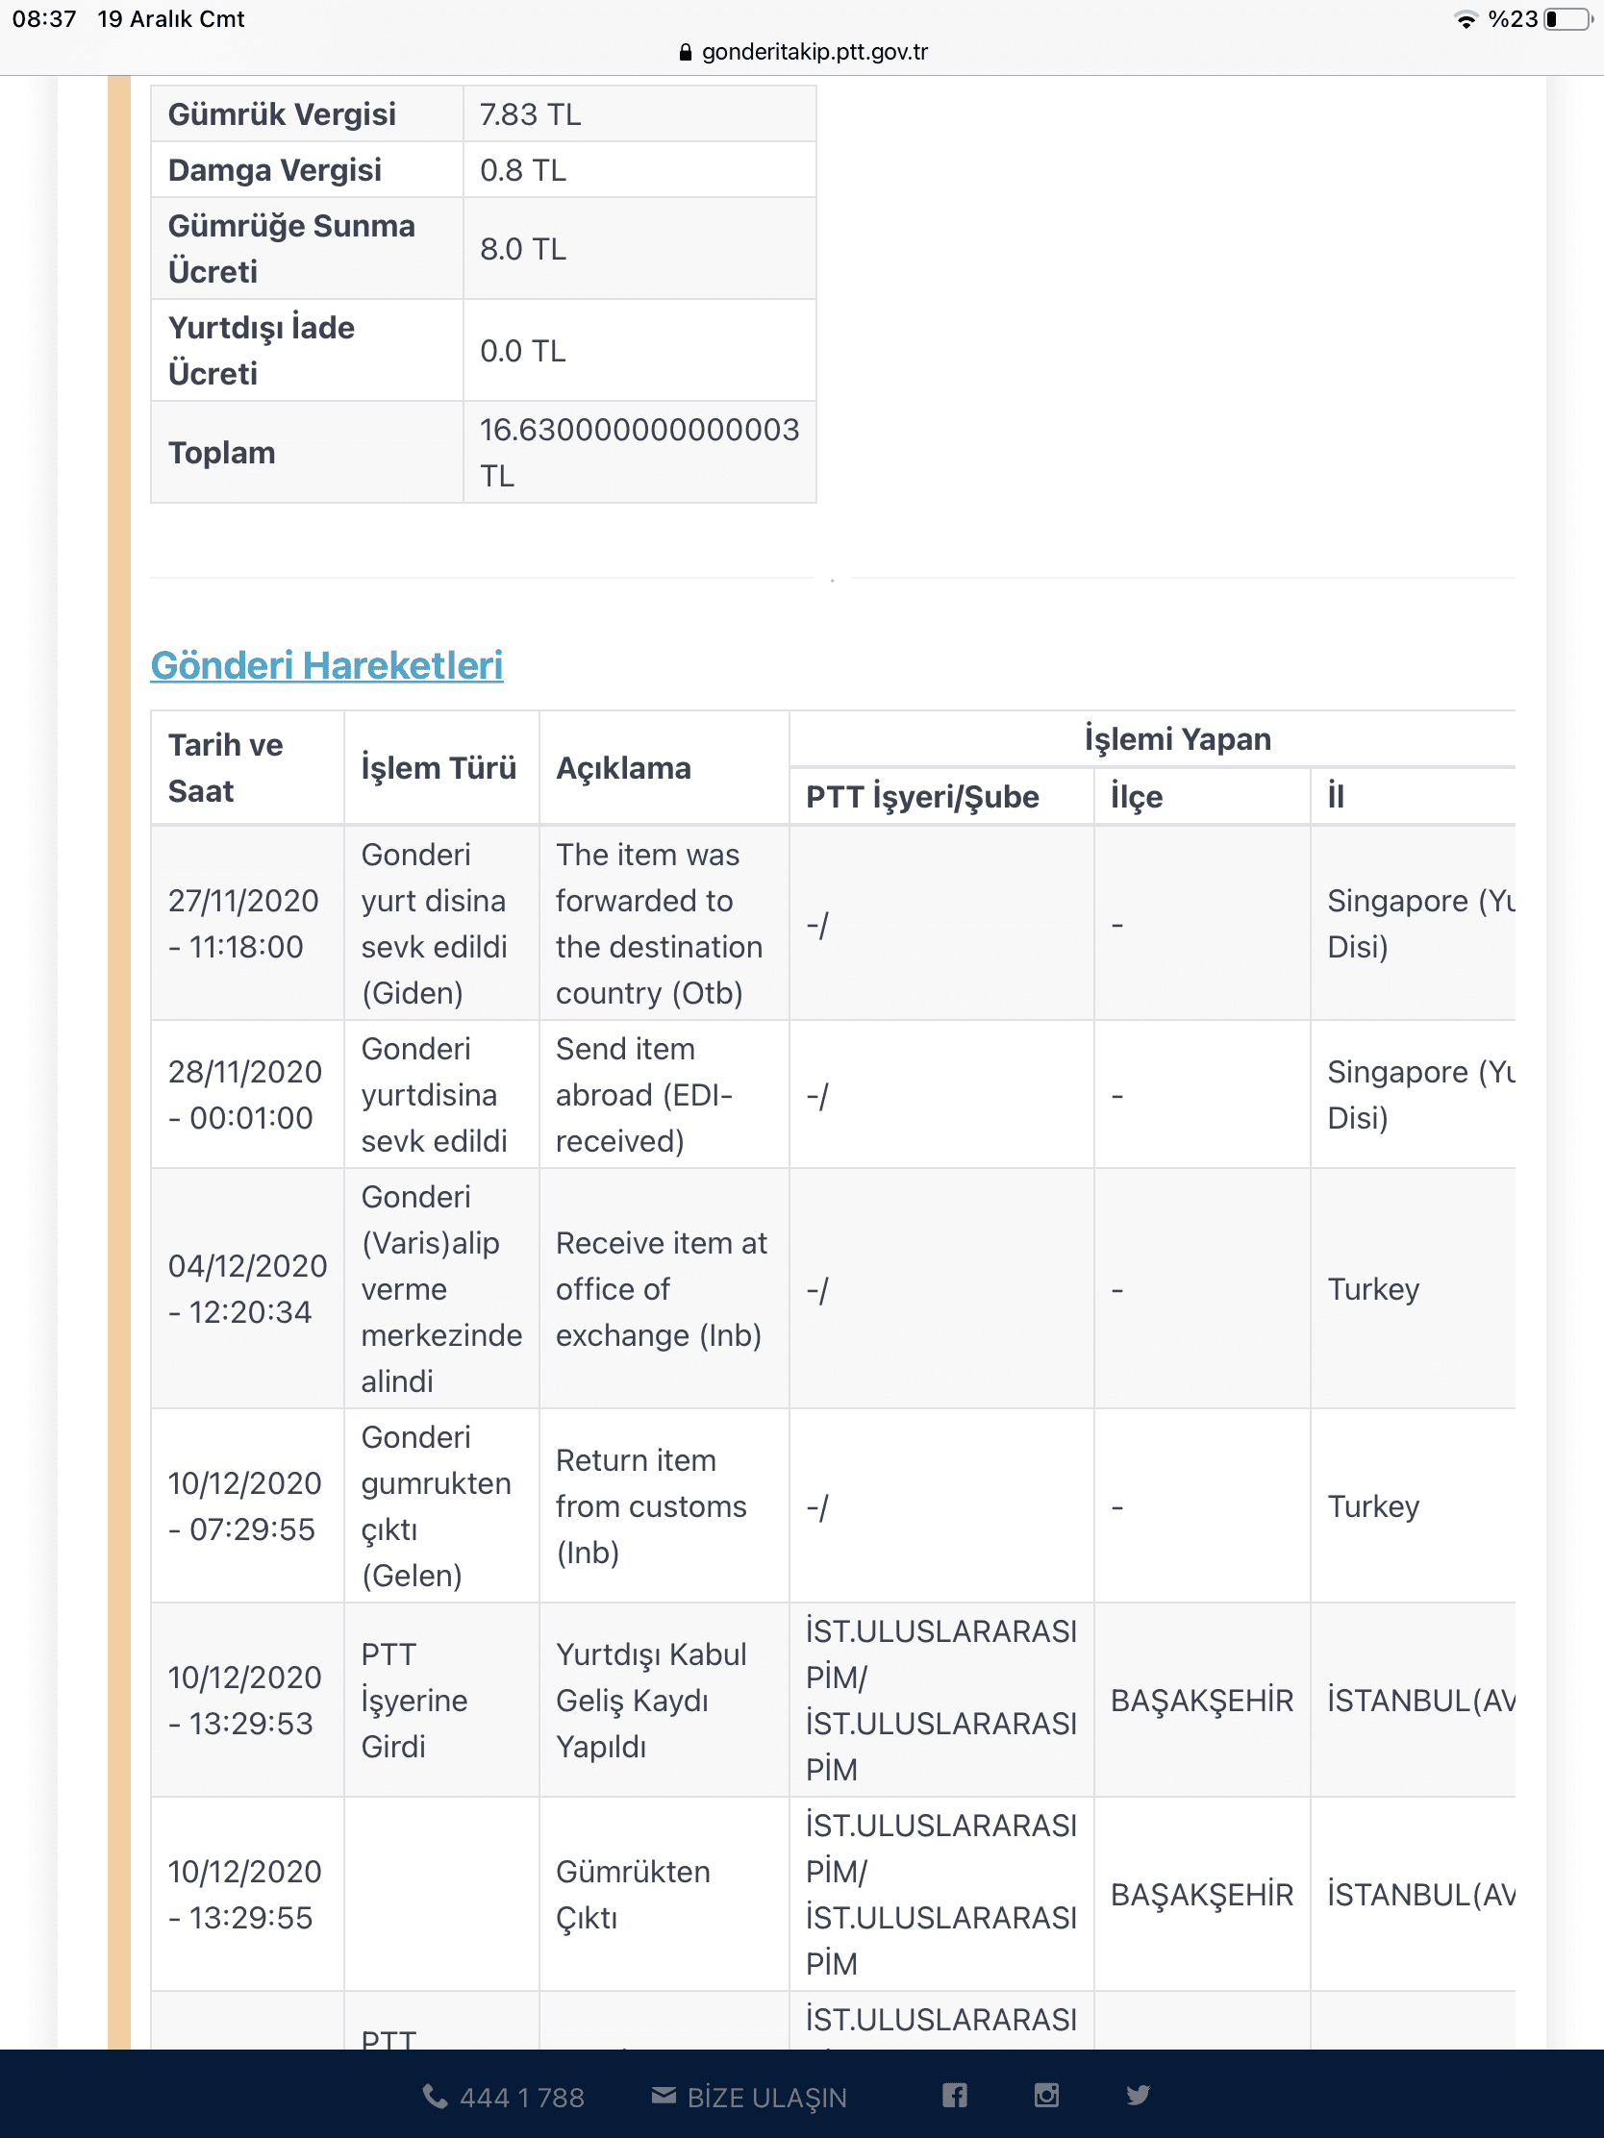Tap the gonderitakip.ptt.gov.tr address field
The image size is (1604, 2138).
(815, 52)
